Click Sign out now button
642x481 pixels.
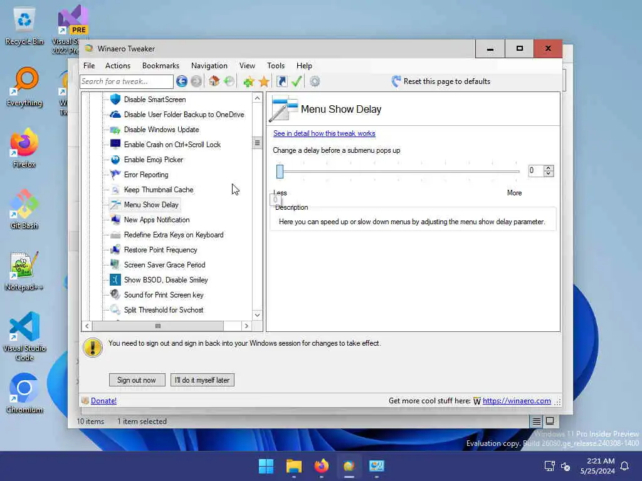[137, 380]
